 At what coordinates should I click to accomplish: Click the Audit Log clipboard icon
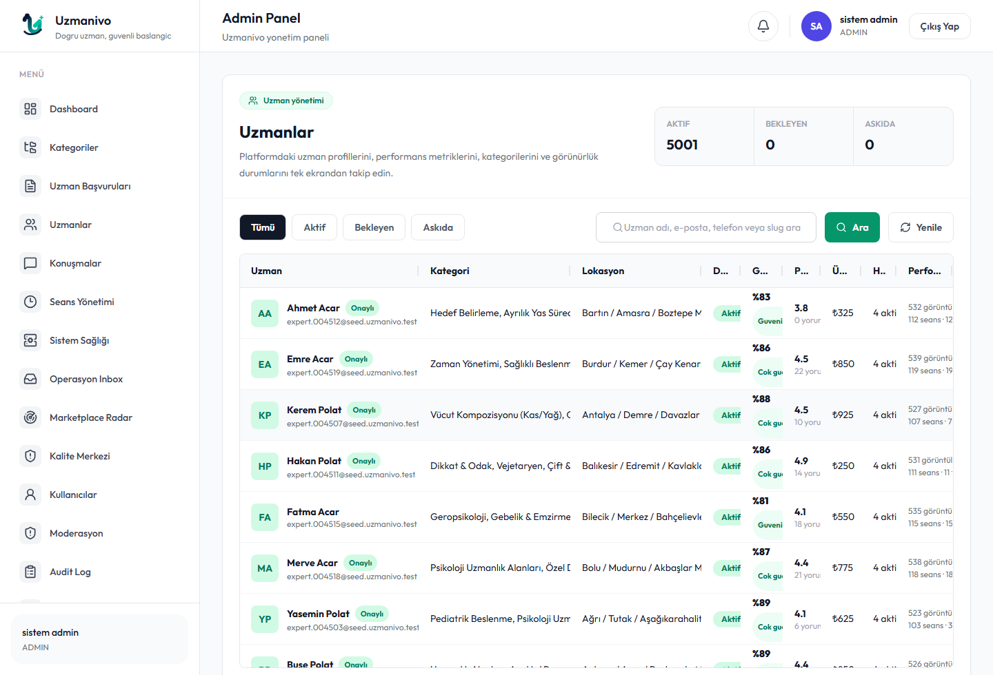pyautogui.click(x=30, y=572)
